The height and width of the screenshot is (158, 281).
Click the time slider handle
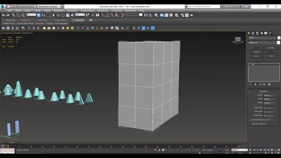11,143
